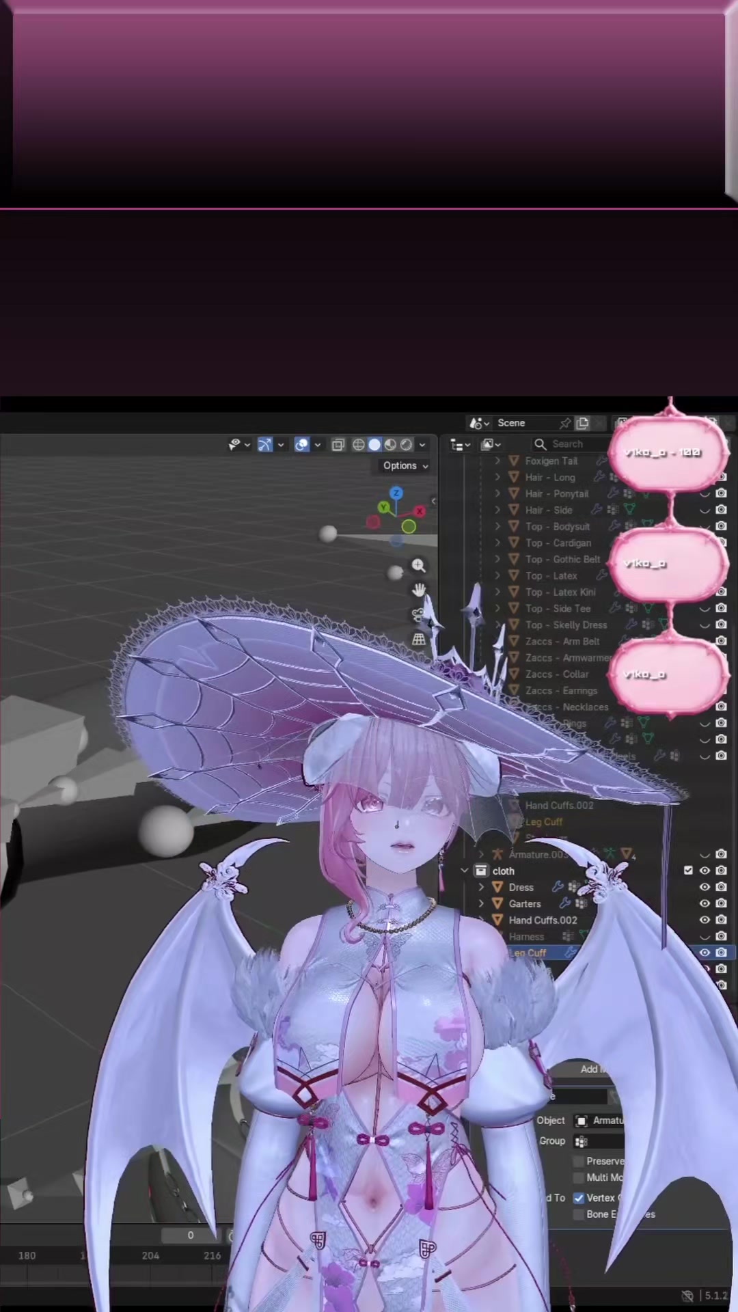Select Hand Cuffs.002 under cloth collection

543,920
